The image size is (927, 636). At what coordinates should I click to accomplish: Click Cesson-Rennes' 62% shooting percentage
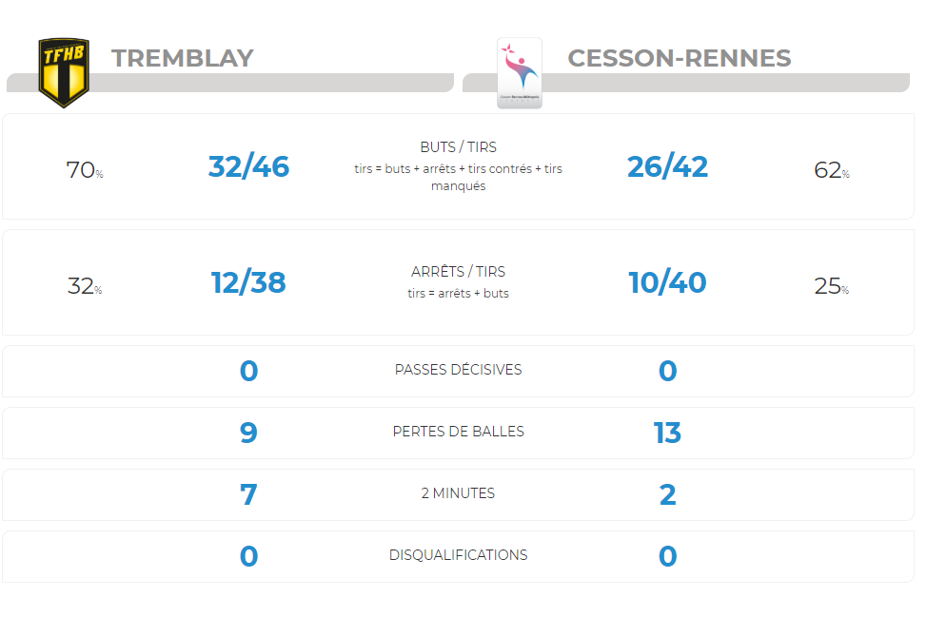[832, 170]
